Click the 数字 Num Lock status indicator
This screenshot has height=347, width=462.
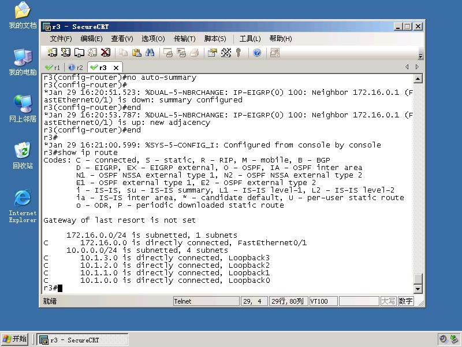coord(405,301)
